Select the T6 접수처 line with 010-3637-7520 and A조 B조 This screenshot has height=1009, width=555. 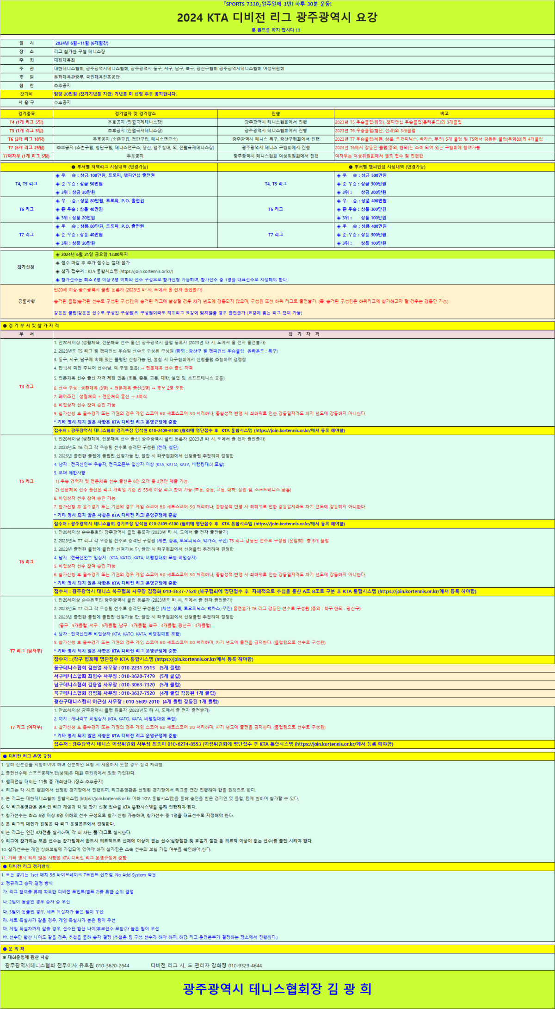point(265,592)
